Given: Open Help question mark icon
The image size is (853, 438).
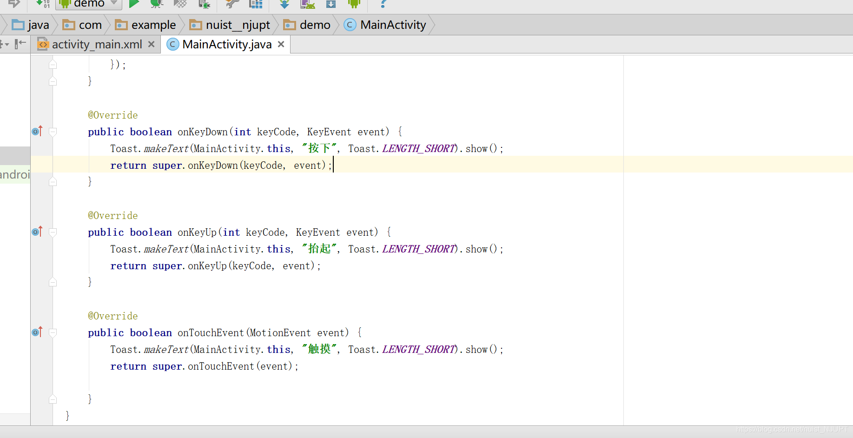Looking at the screenshot, I should [x=383, y=4].
